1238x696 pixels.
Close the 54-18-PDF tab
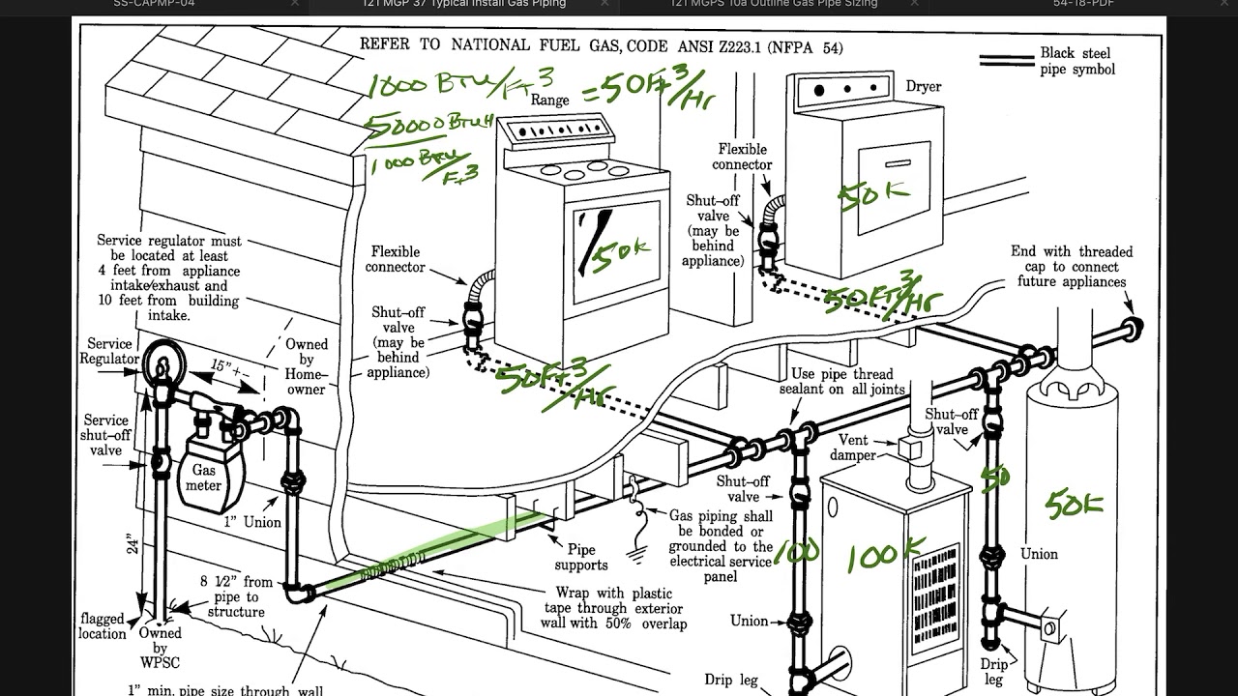point(1223,5)
